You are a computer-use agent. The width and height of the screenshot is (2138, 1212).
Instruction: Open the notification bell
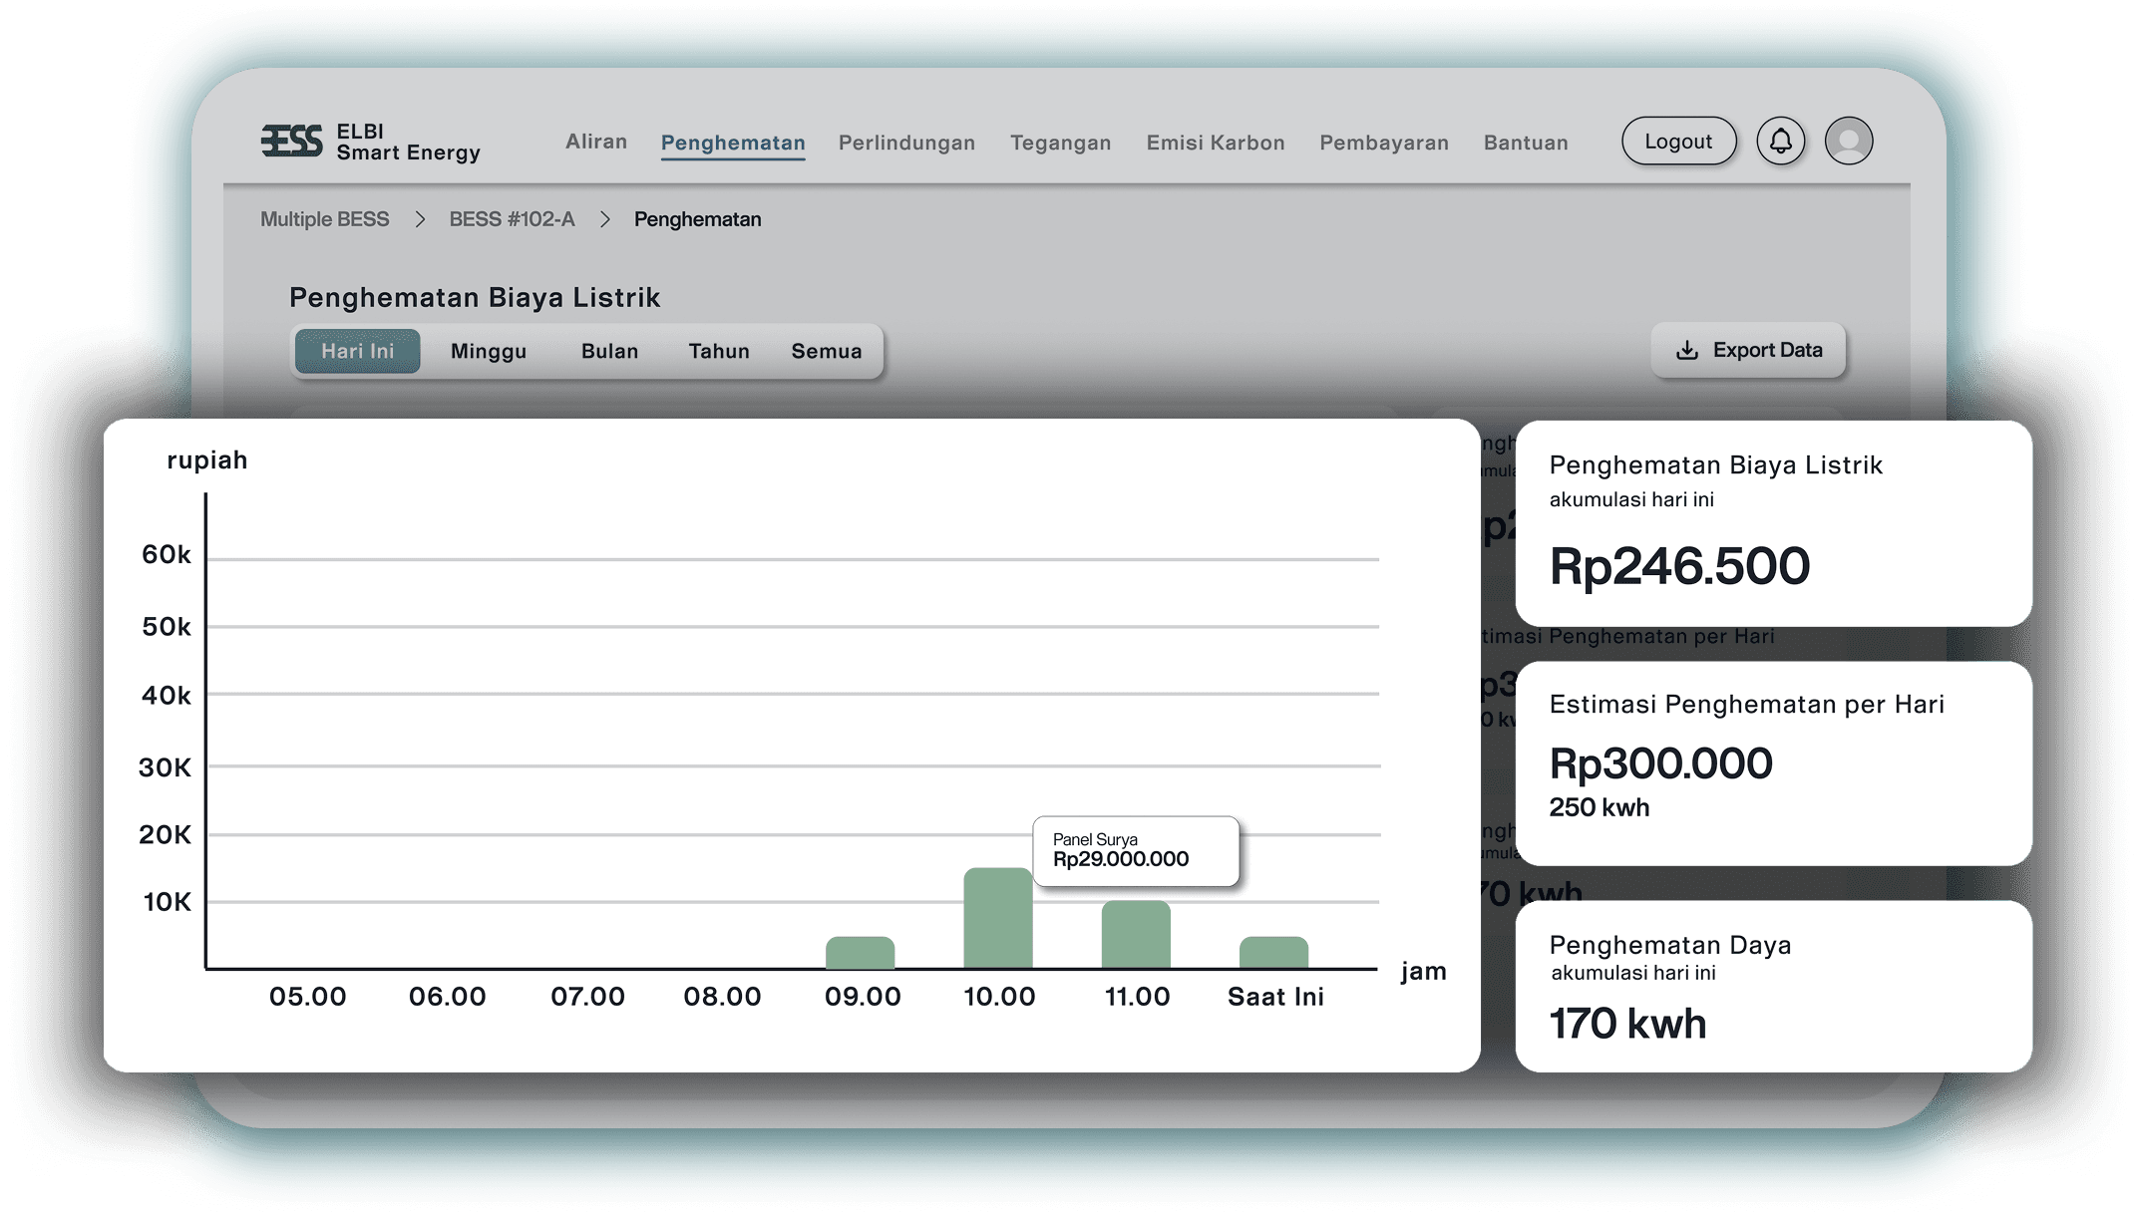coord(1780,142)
